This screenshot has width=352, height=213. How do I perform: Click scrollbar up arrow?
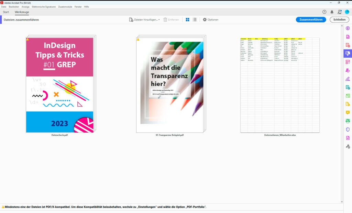tap(342, 26)
